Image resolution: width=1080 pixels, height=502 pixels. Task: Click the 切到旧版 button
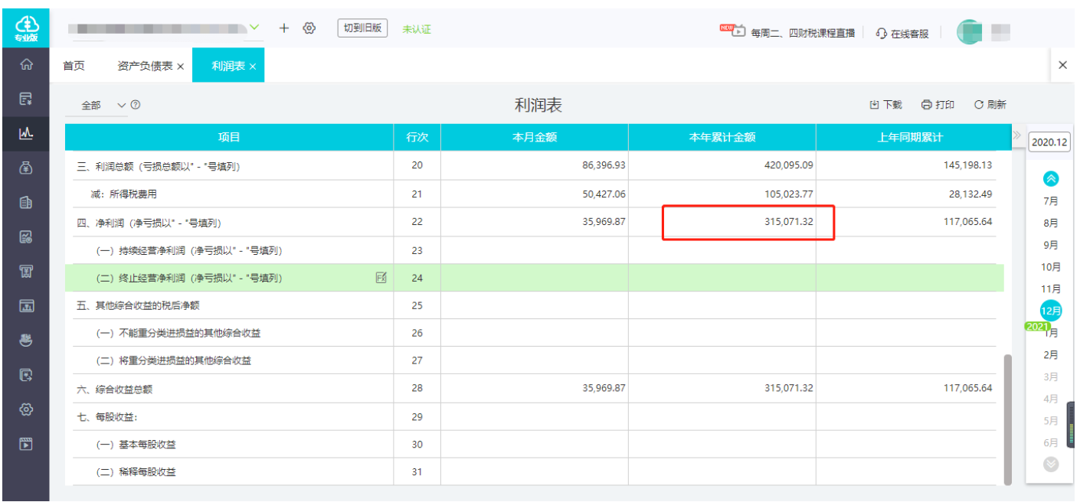[362, 28]
